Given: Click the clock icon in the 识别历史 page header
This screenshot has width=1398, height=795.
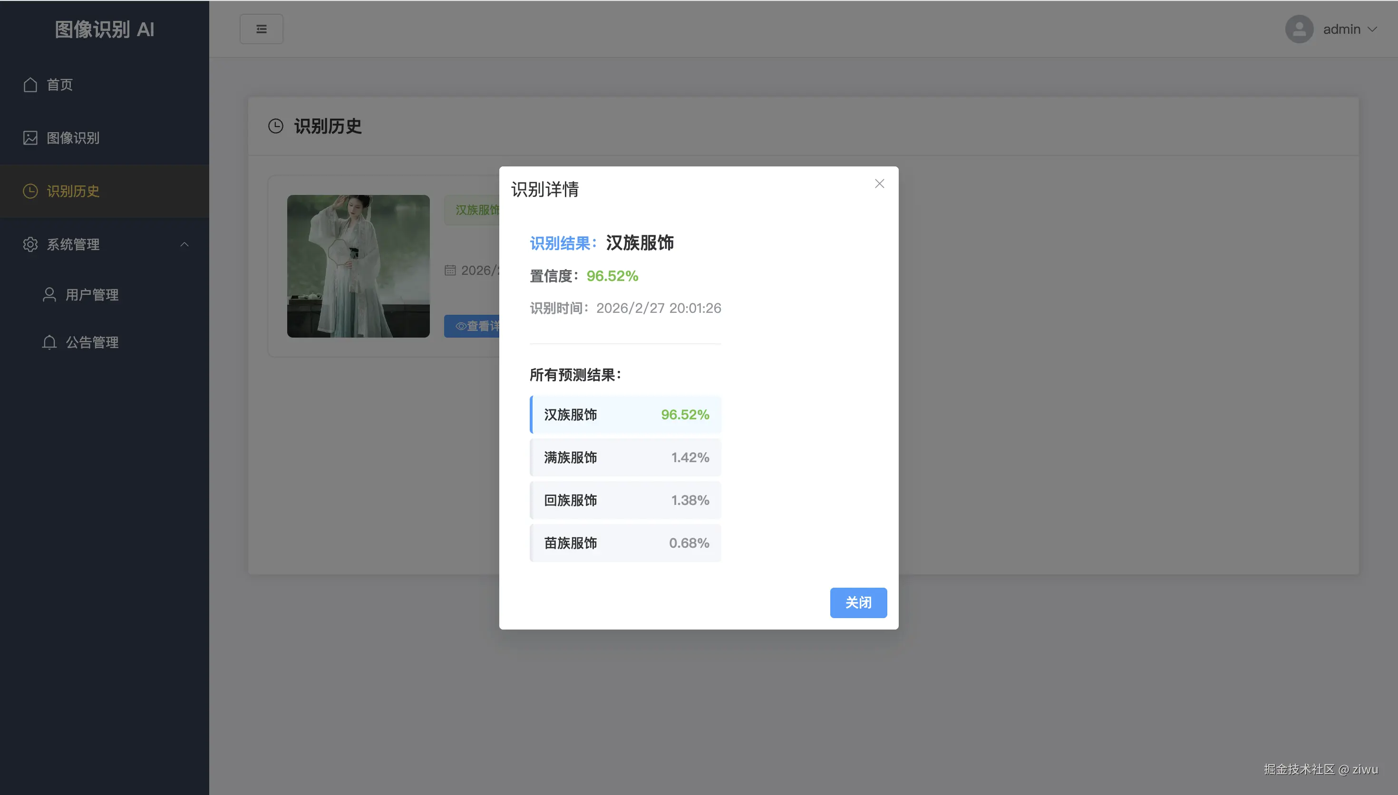Looking at the screenshot, I should [276, 126].
